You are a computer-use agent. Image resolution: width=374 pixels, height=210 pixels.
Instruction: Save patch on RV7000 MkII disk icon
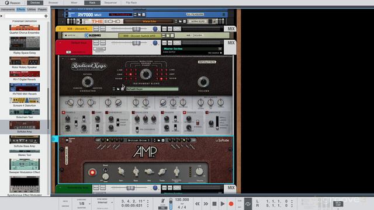point(144,15)
